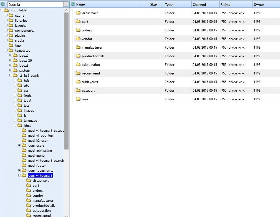Viewport: 280px width, 217px height.
Task: Click Folder type of category row
Action: coord(170,91)
